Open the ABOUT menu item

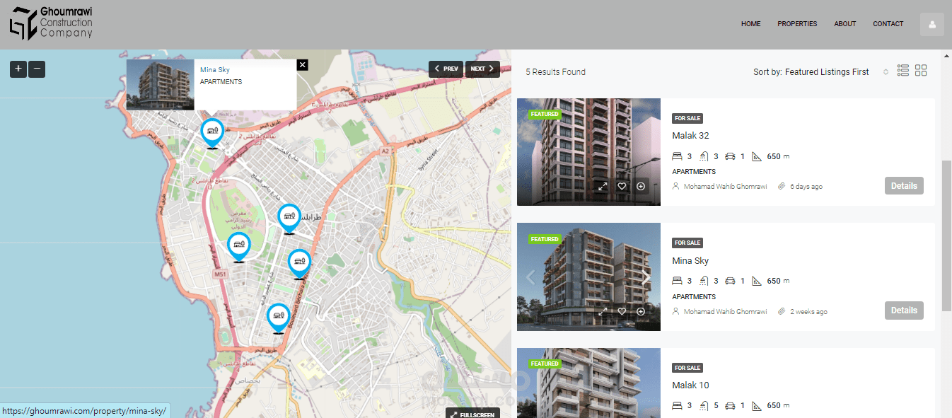(x=845, y=24)
